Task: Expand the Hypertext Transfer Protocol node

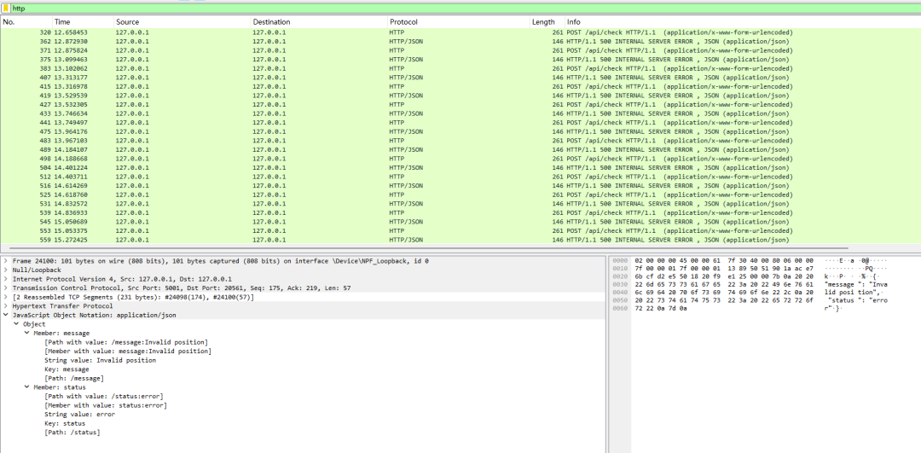Action: point(6,306)
